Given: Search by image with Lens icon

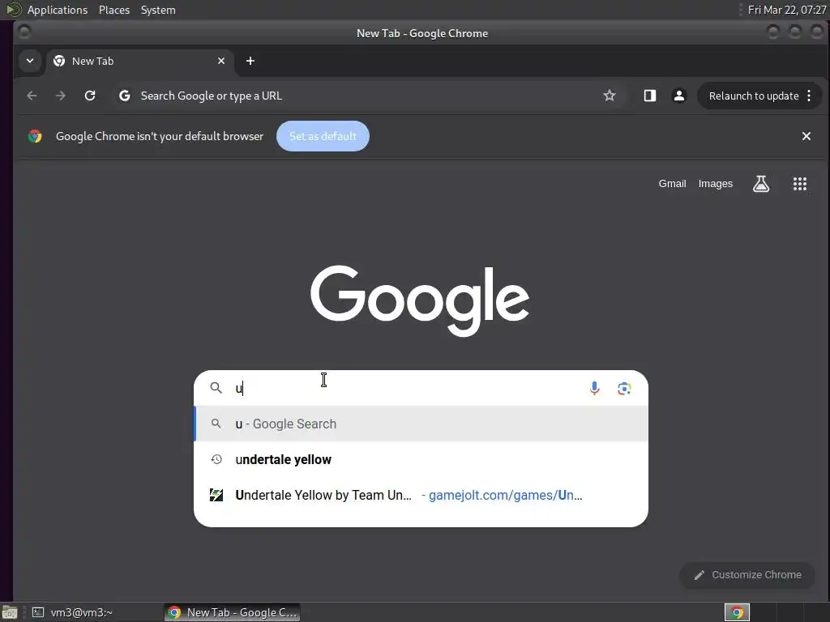Looking at the screenshot, I should [x=624, y=388].
